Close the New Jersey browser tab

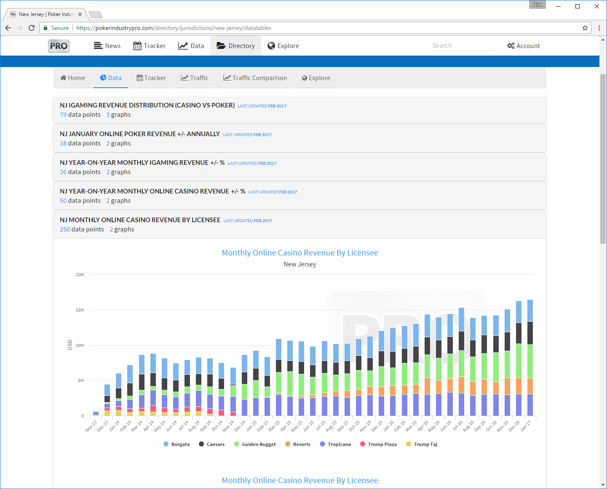tap(80, 14)
